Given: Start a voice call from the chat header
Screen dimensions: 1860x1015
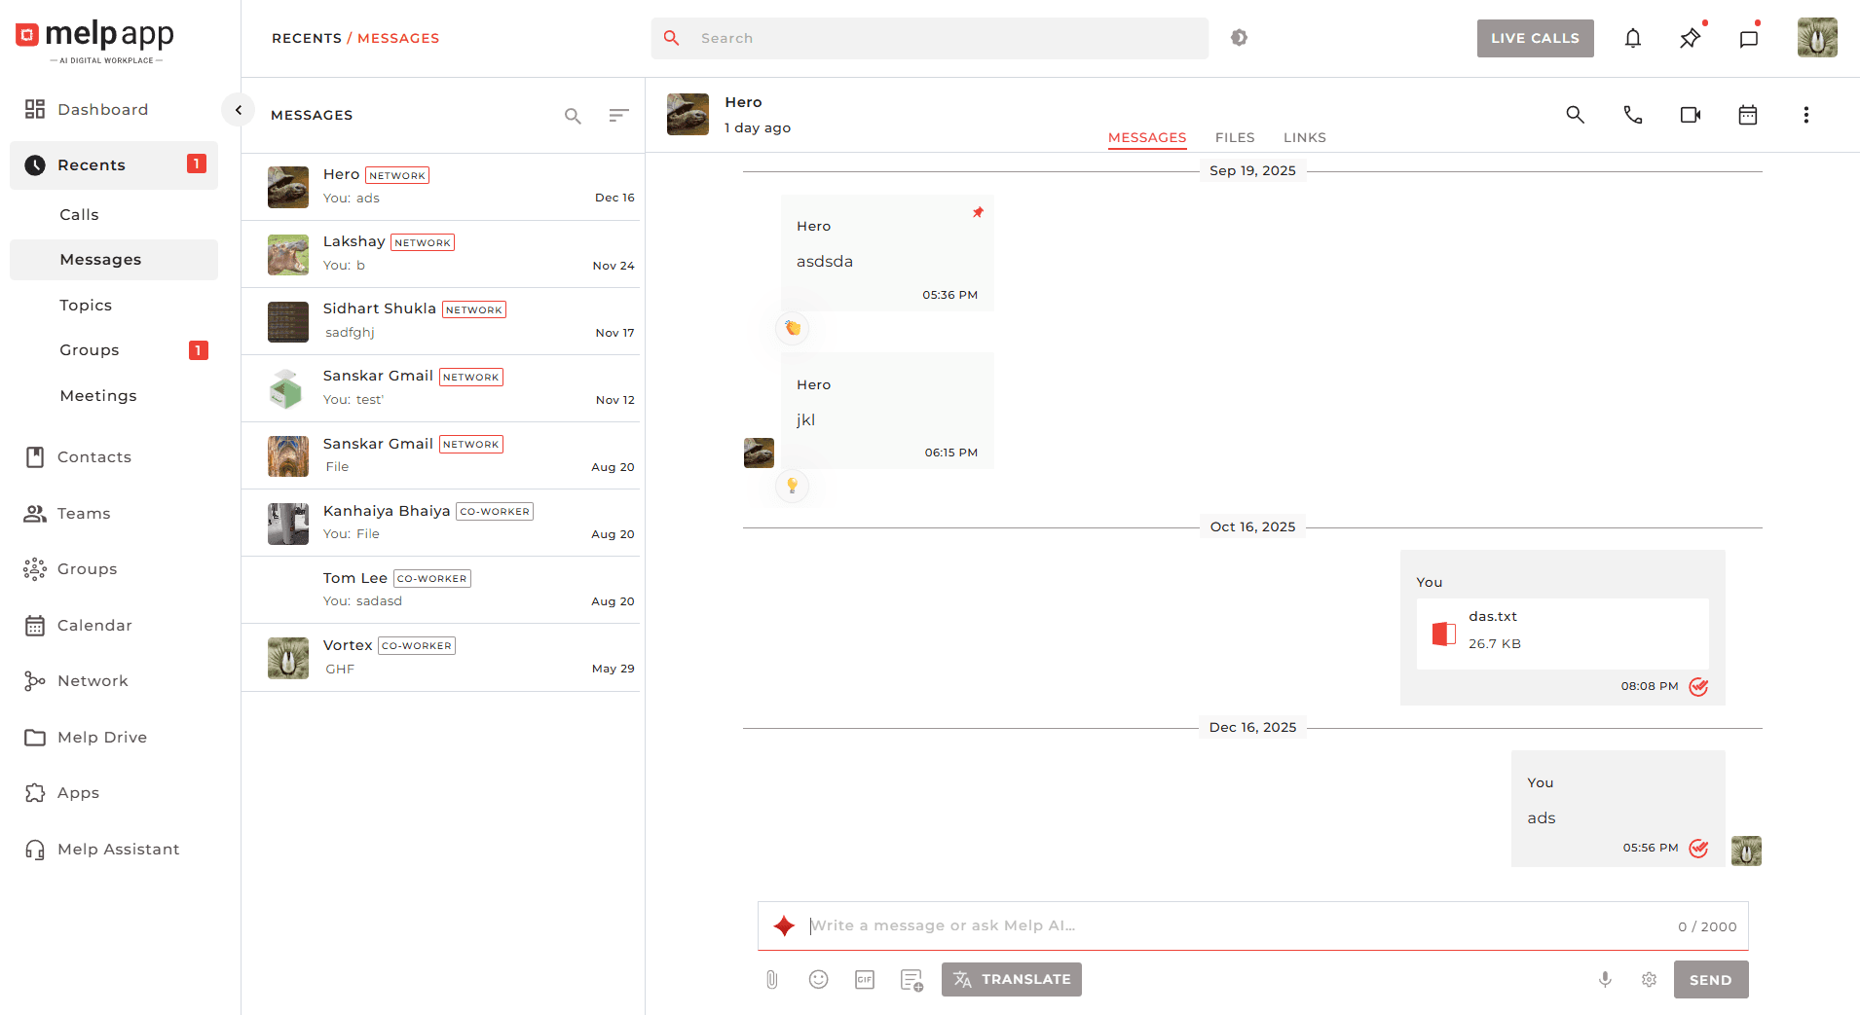Looking at the screenshot, I should pos(1633,114).
